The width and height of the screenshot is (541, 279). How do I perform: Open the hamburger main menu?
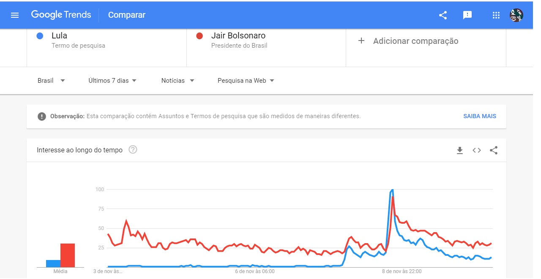(15, 15)
